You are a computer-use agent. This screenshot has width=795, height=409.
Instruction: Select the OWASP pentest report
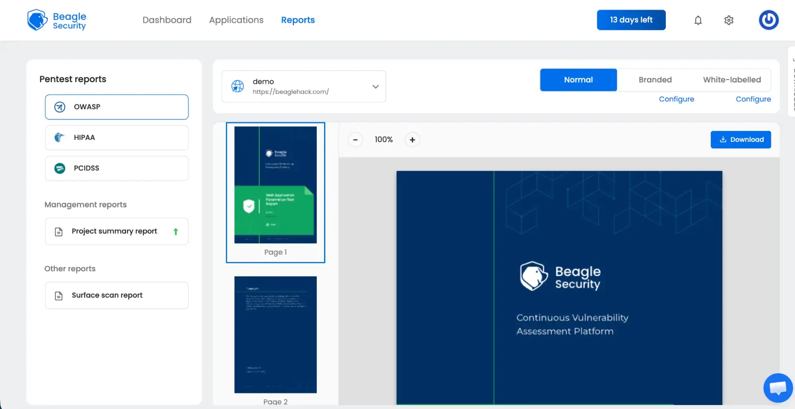click(x=117, y=107)
